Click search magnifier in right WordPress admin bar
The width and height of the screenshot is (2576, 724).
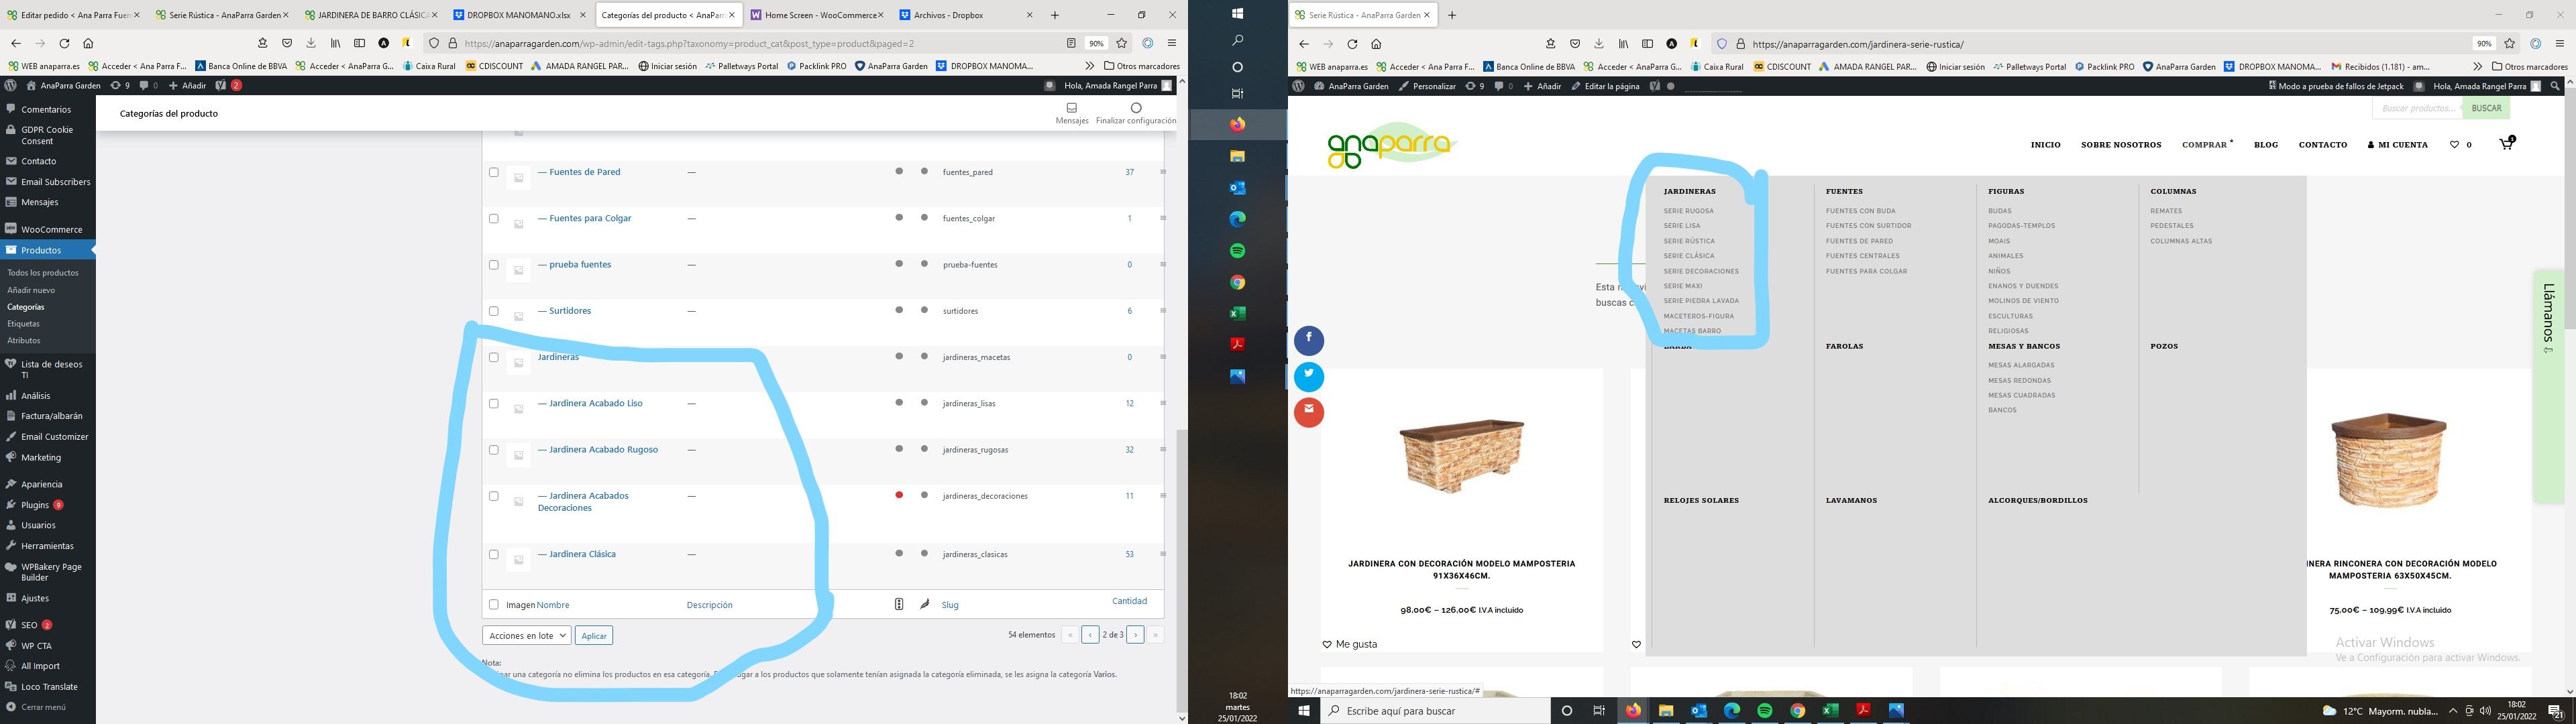coord(2555,86)
